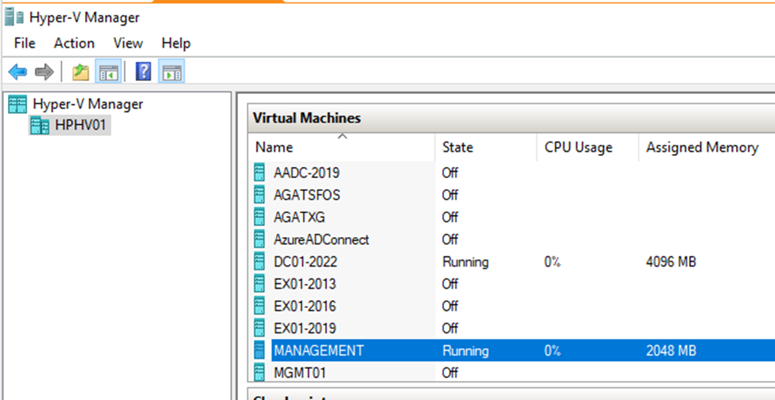This screenshot has width=775, height=400.
Task: Select the AGATSFOS virtual machine
Action: [x=307, y=195]
